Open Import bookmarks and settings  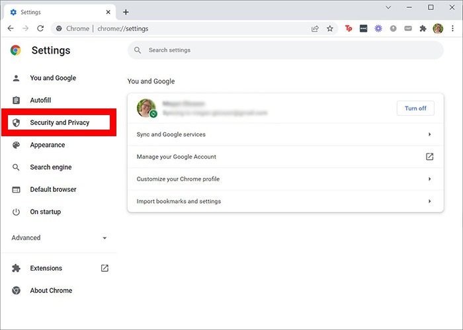point(286,201)
